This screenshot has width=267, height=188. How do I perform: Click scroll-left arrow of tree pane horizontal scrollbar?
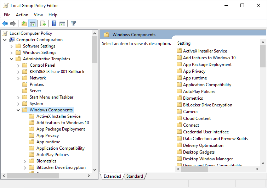(4, 176)
